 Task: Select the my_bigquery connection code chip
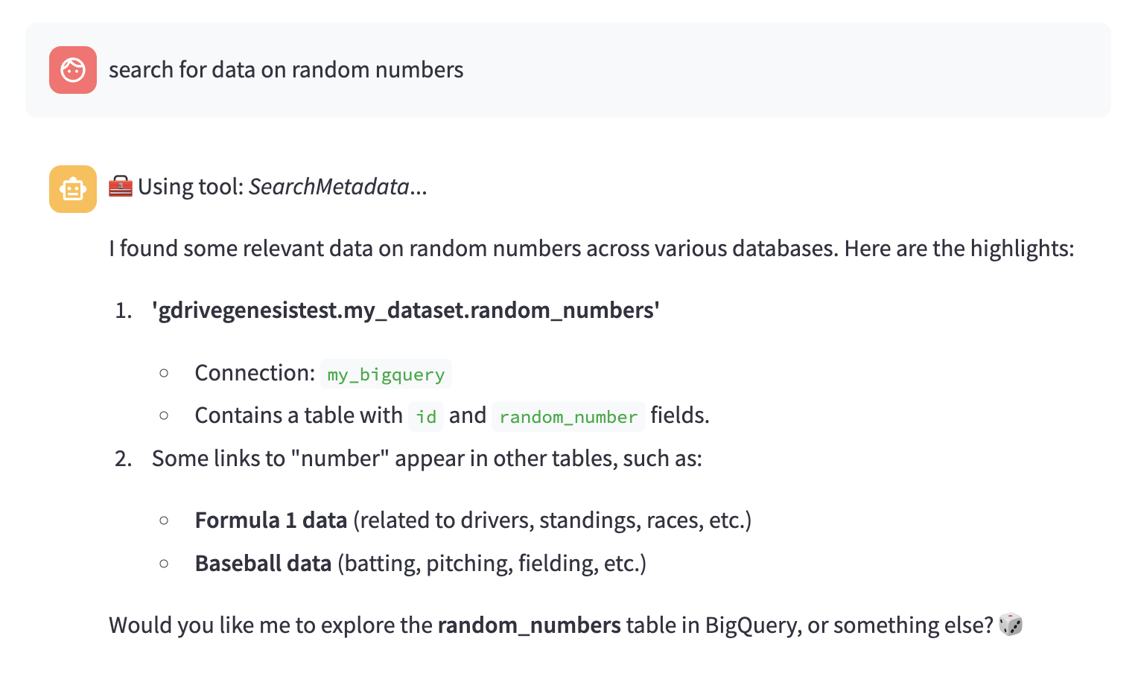pyautogui.click(x=386, y=374)
